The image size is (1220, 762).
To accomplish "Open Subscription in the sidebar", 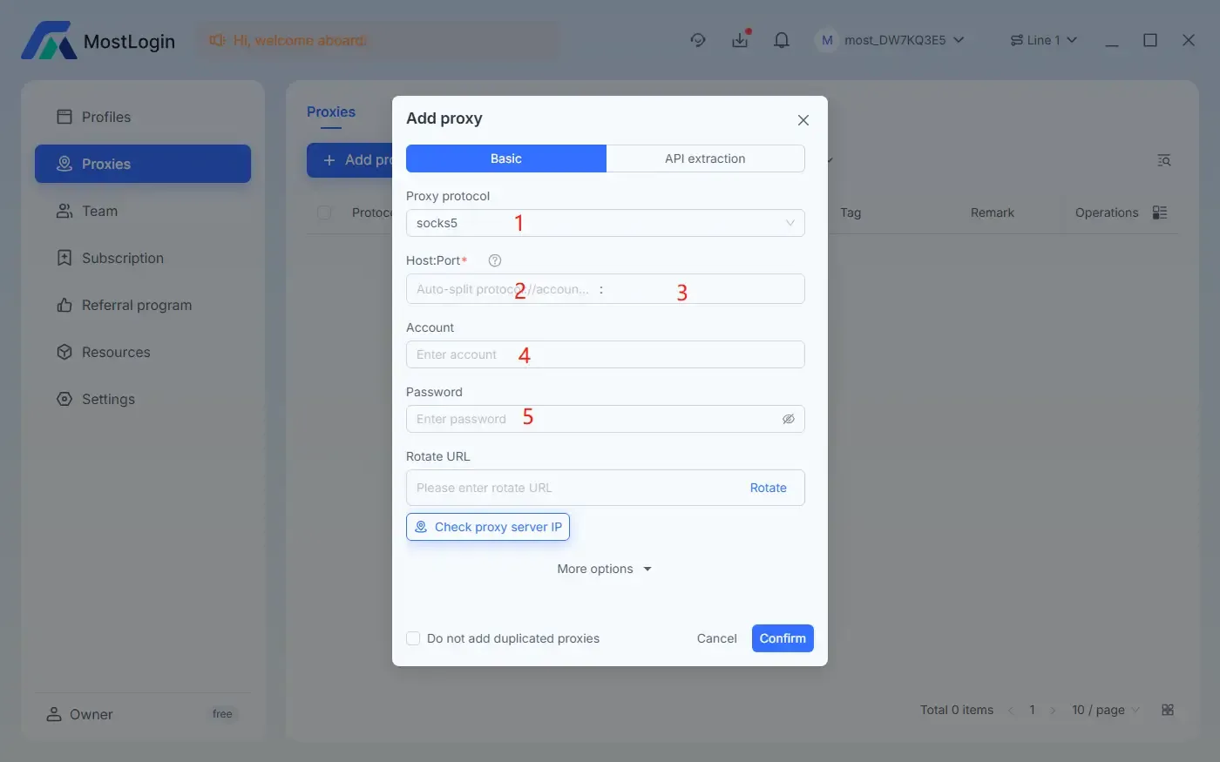I will [143, 258].
